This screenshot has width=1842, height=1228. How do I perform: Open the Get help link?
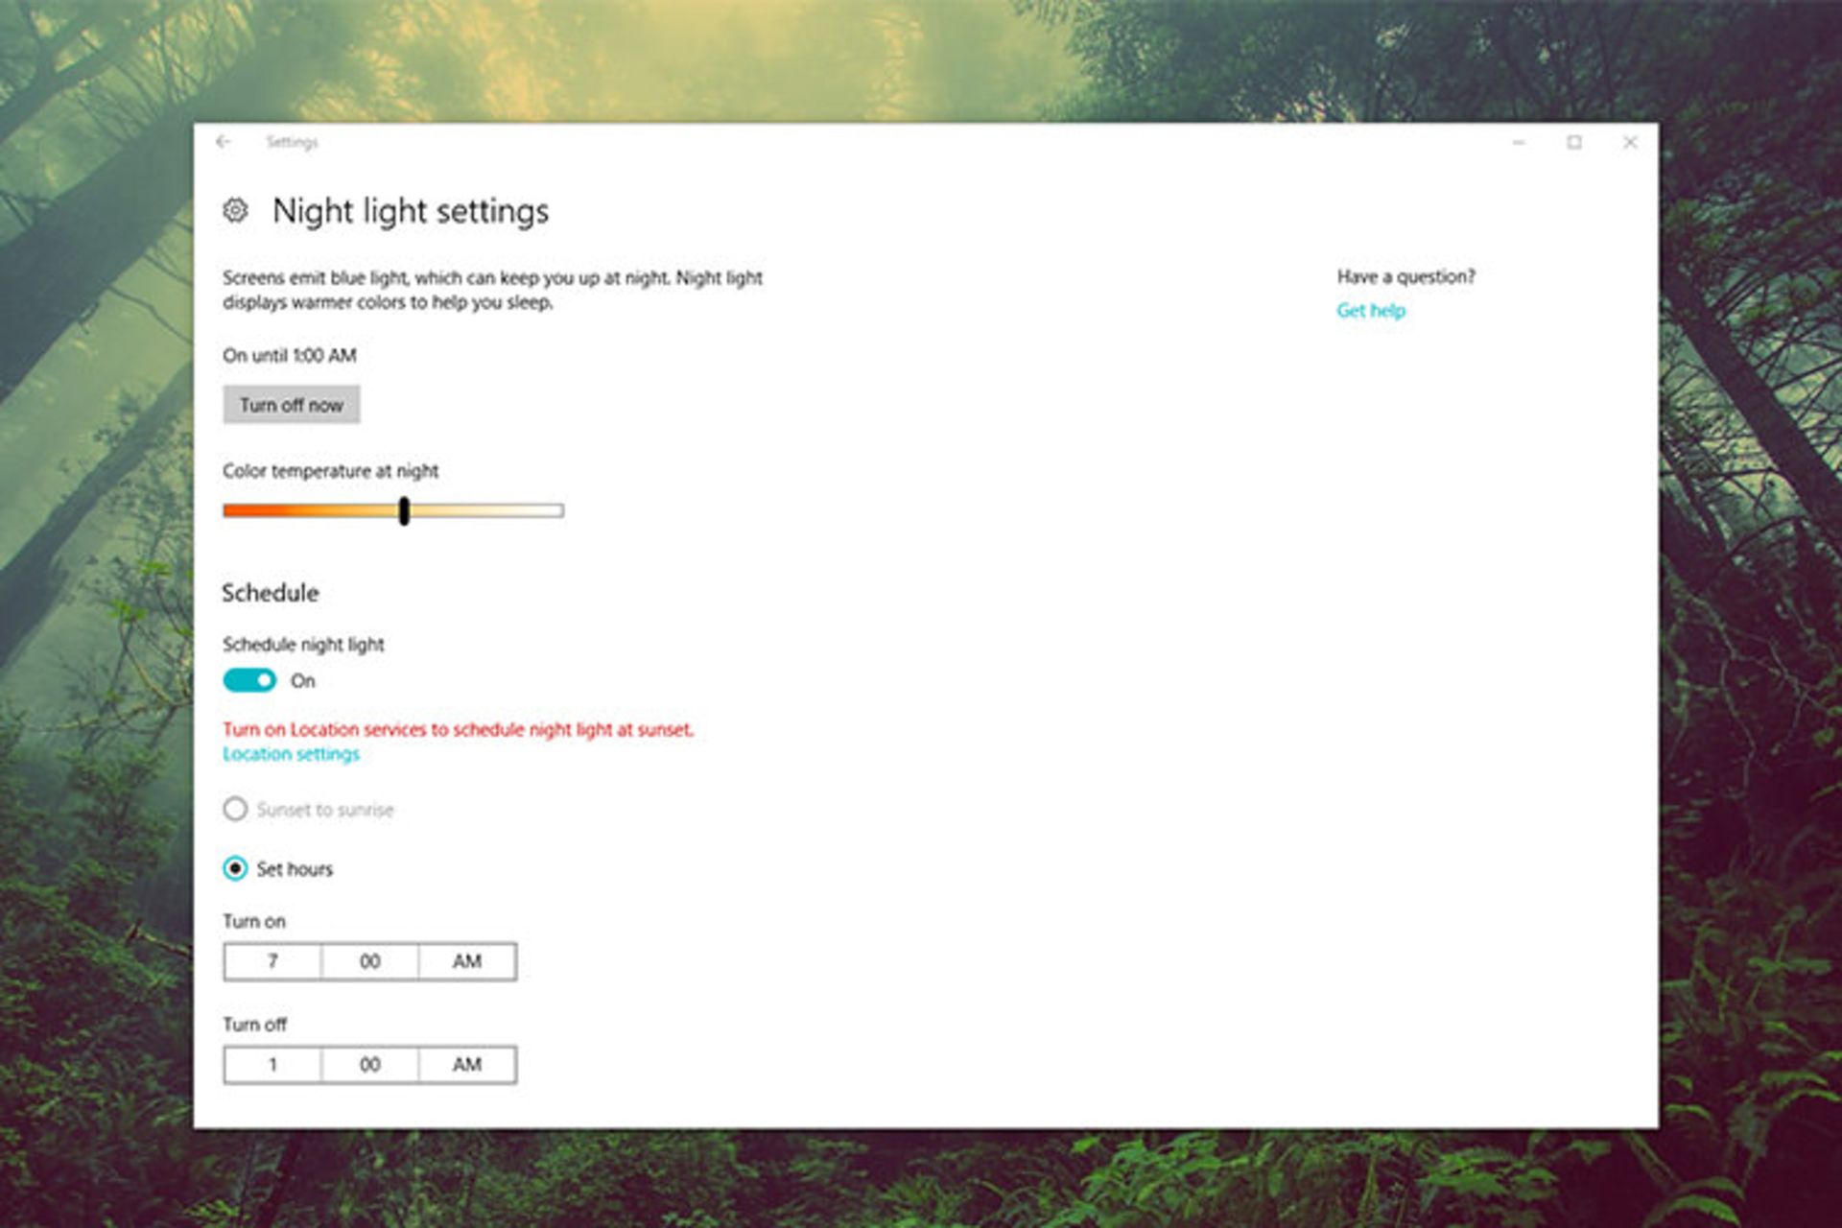(1371, 310)
